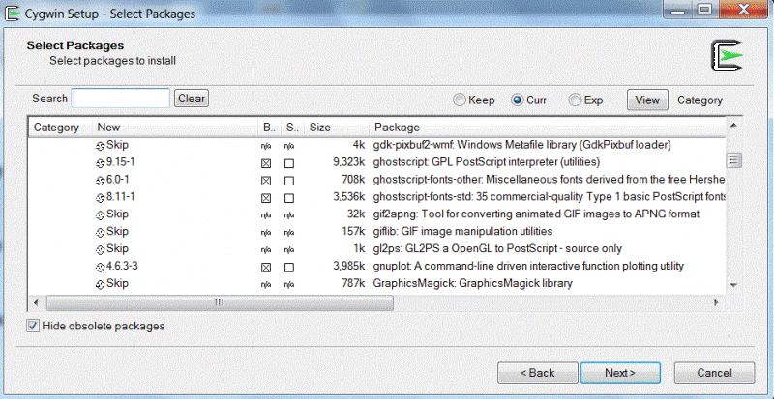Viewport: 774px width, 399px height.
Task: Click the vertical scrollbar thumb
Action: 733,159
